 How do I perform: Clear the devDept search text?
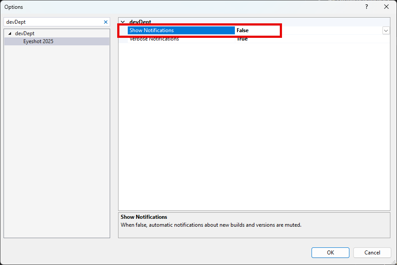tap(105, 22)
